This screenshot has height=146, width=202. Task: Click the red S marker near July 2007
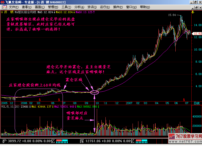click(x=184, y=99)
